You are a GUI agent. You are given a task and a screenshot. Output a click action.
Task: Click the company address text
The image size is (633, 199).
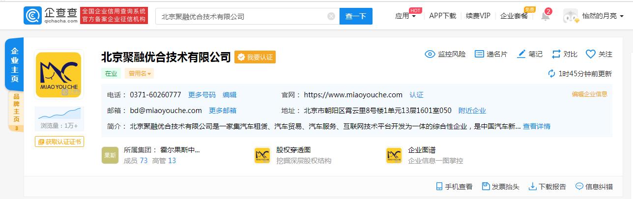click(377, 111)
